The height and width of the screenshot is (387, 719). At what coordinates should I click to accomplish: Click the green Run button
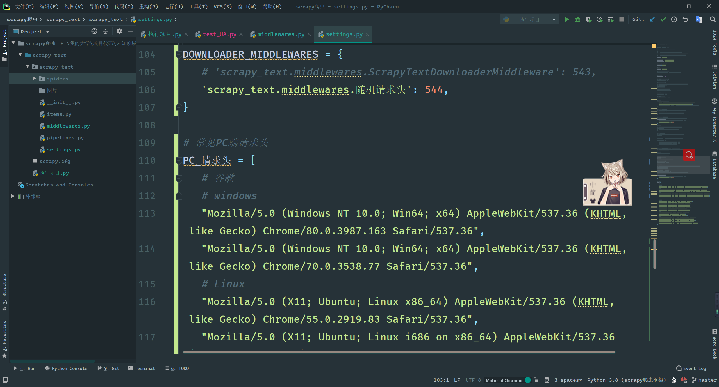[567, 19]
